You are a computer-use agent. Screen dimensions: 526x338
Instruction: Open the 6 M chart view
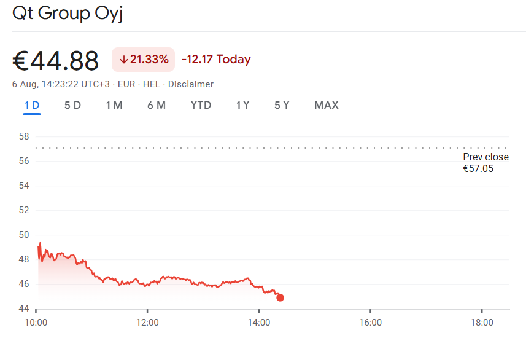pyautogui.click(x=157, y=105)
